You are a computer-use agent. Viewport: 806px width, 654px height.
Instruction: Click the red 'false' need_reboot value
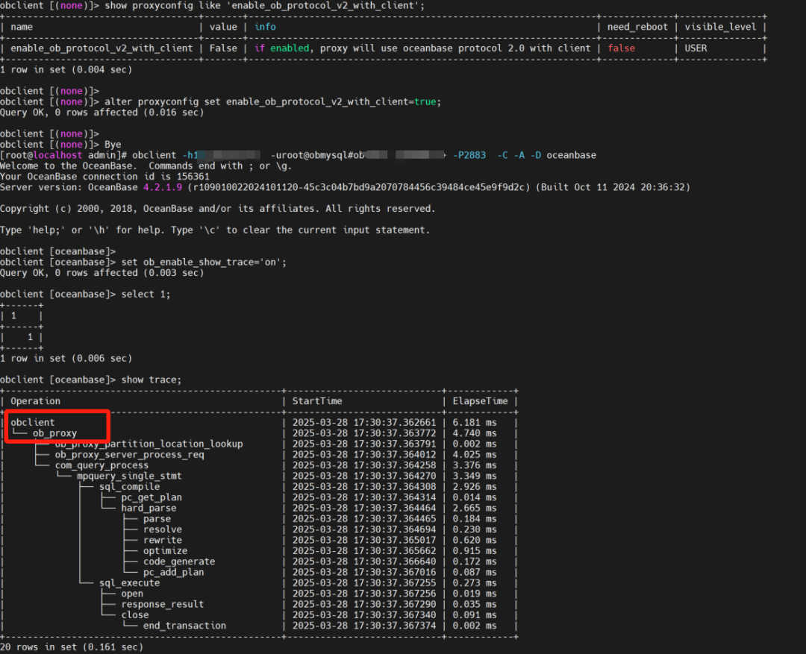pyautogui.click(x=621, y=48)
